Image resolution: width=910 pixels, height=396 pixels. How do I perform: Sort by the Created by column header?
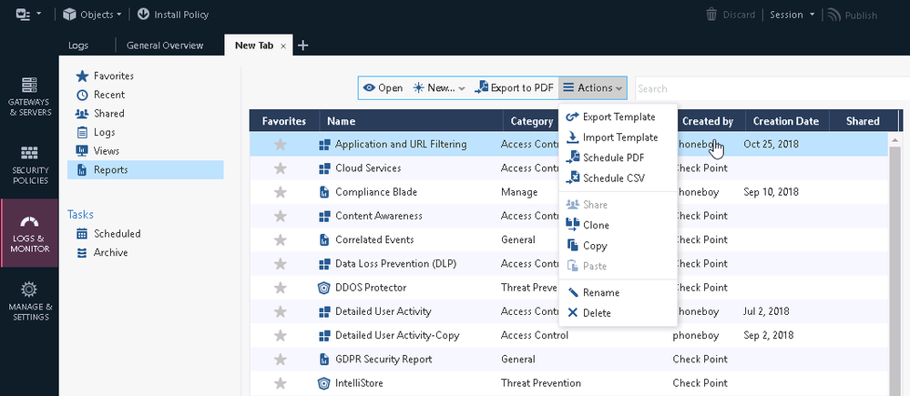pos(707,120)
